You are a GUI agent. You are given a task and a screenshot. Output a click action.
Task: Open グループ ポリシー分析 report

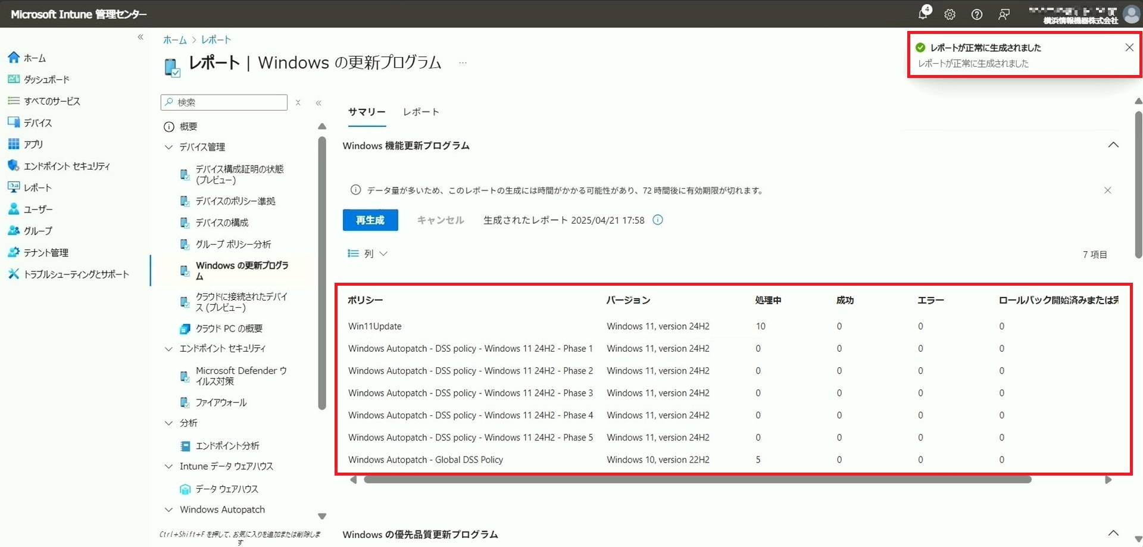point(233,244)
